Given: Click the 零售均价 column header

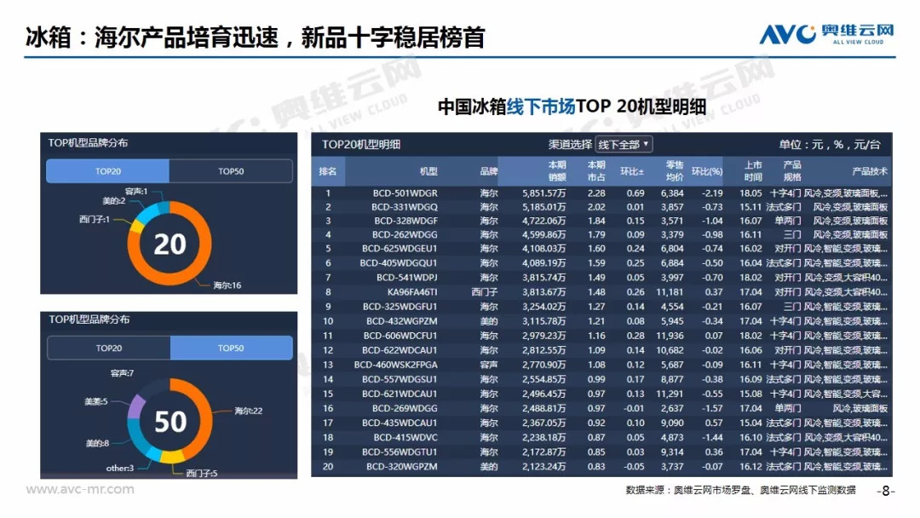Looking at the screenshot, I should (x=675, y=171).
